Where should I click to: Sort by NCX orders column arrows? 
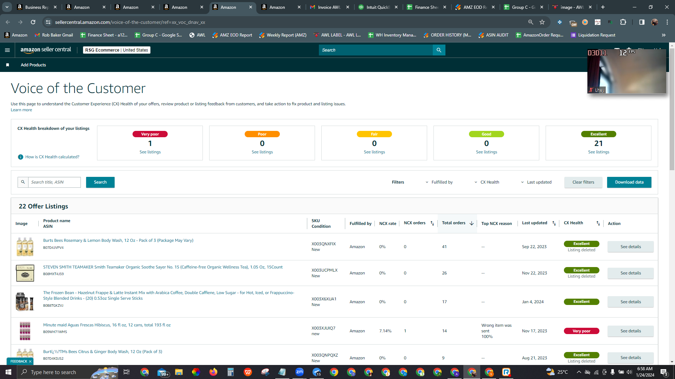click(x=432, y=223)
